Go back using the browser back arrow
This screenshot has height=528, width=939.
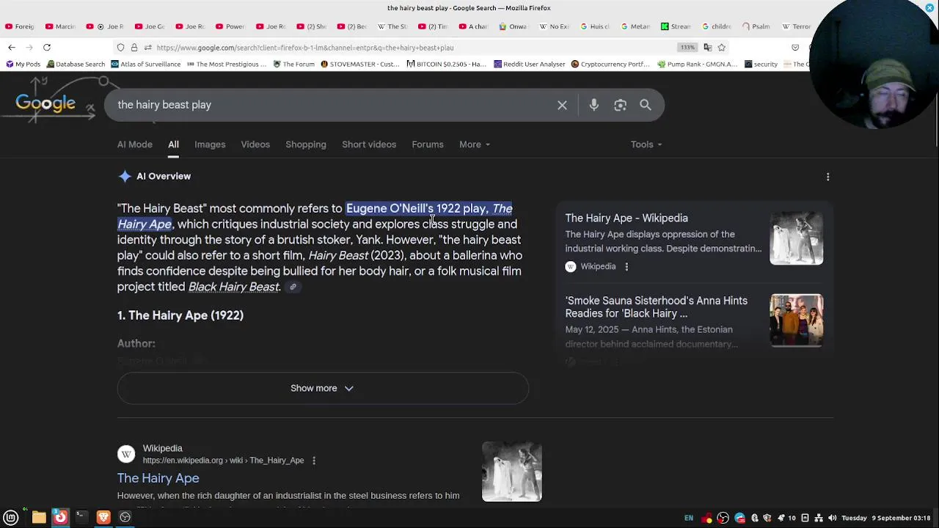tap(12, 48)
